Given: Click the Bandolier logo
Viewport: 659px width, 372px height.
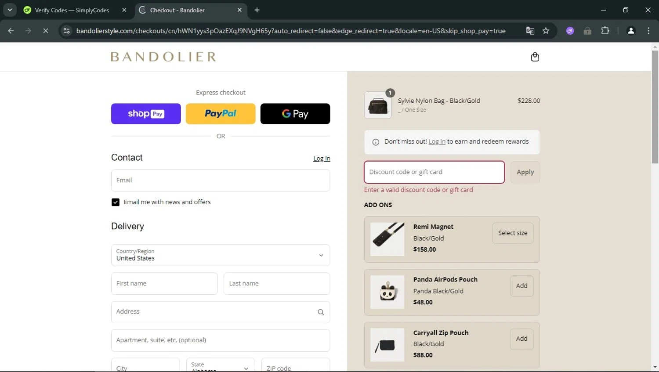Looking at the screenshot, I should tap(163, 57).
